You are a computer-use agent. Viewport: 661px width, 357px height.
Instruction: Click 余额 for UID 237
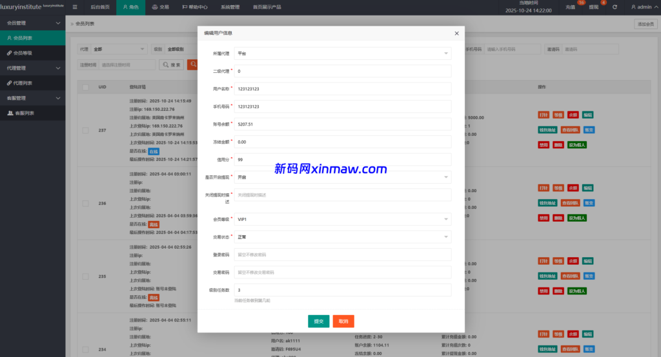573,115
